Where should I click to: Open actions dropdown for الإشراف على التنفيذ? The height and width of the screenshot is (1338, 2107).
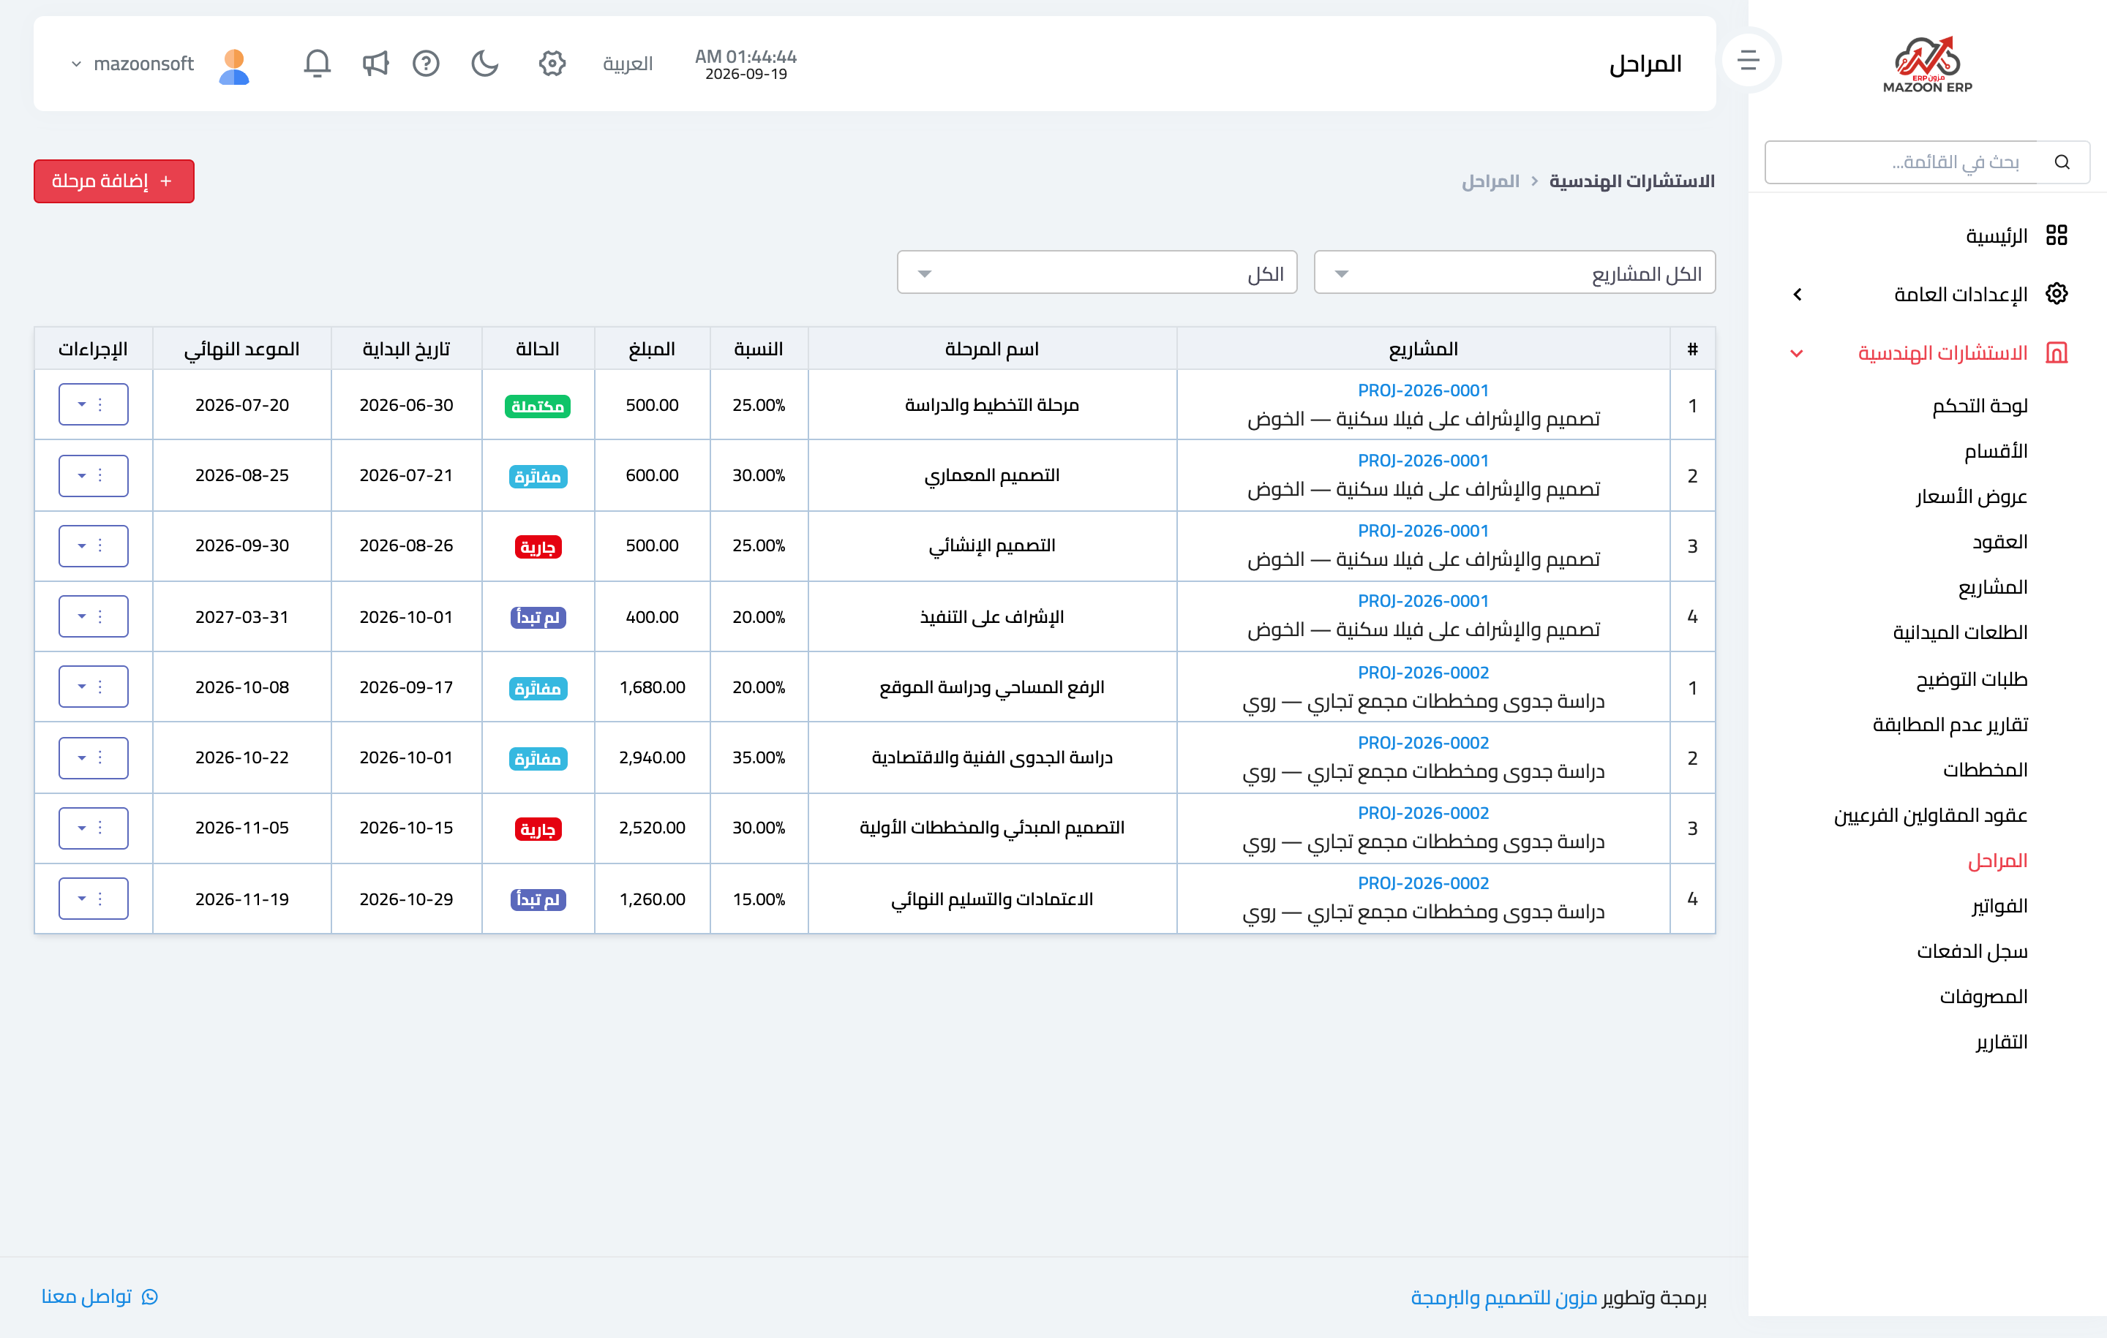[93, 616]
